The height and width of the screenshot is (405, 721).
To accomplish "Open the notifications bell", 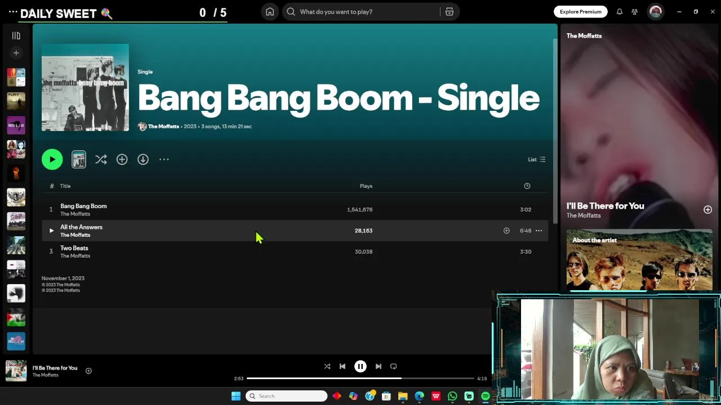I will 619,12.
